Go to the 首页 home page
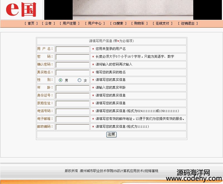This screenshot has width=223, height=184. tap(31, 23)
